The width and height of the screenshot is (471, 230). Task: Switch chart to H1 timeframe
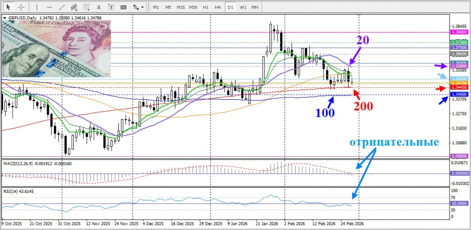[206, 7]
